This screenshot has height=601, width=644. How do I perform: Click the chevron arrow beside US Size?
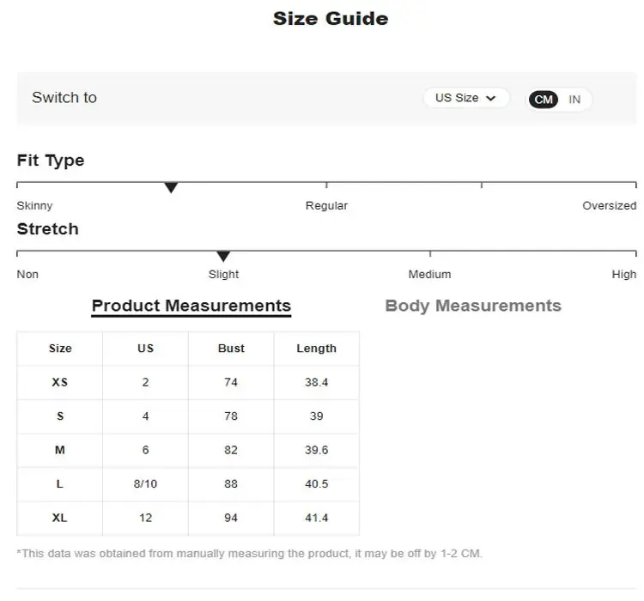491,99
